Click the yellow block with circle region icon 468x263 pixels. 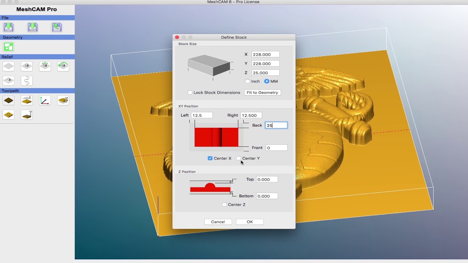tap(8, 115)
